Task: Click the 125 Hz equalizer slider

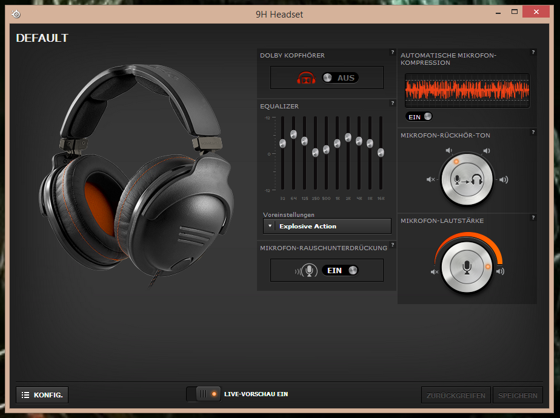Action: [x=304, y=141]
